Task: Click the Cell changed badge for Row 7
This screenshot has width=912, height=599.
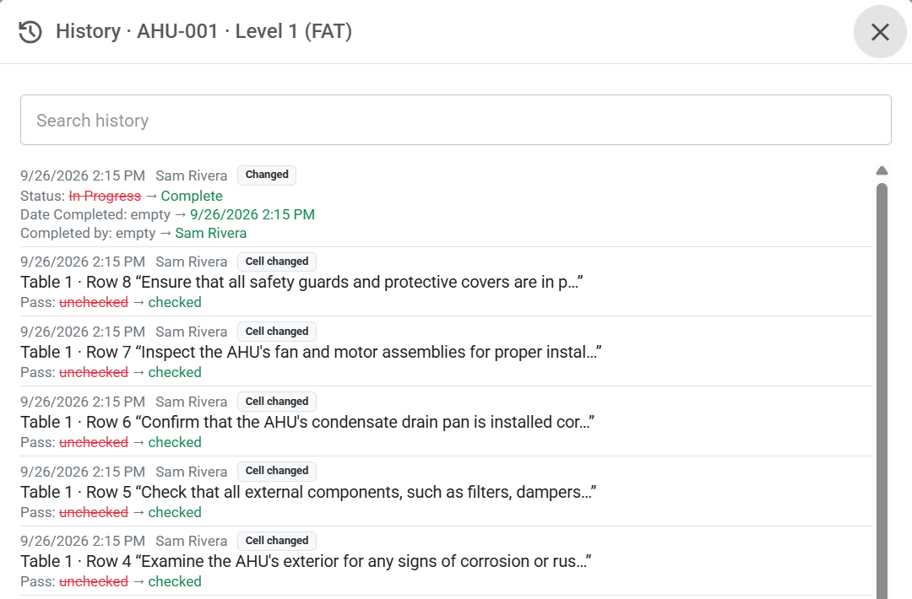Action: [277, 332]
